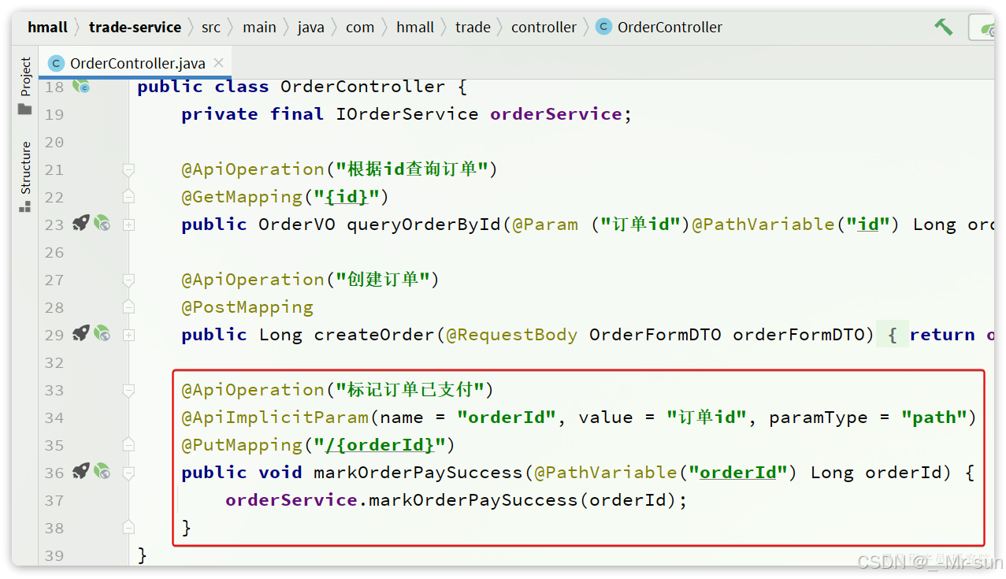The image size is (1006, 579).
Task: Click the markOrderPaySuccess declaration on line 36
Action: (x=418, y=473)
